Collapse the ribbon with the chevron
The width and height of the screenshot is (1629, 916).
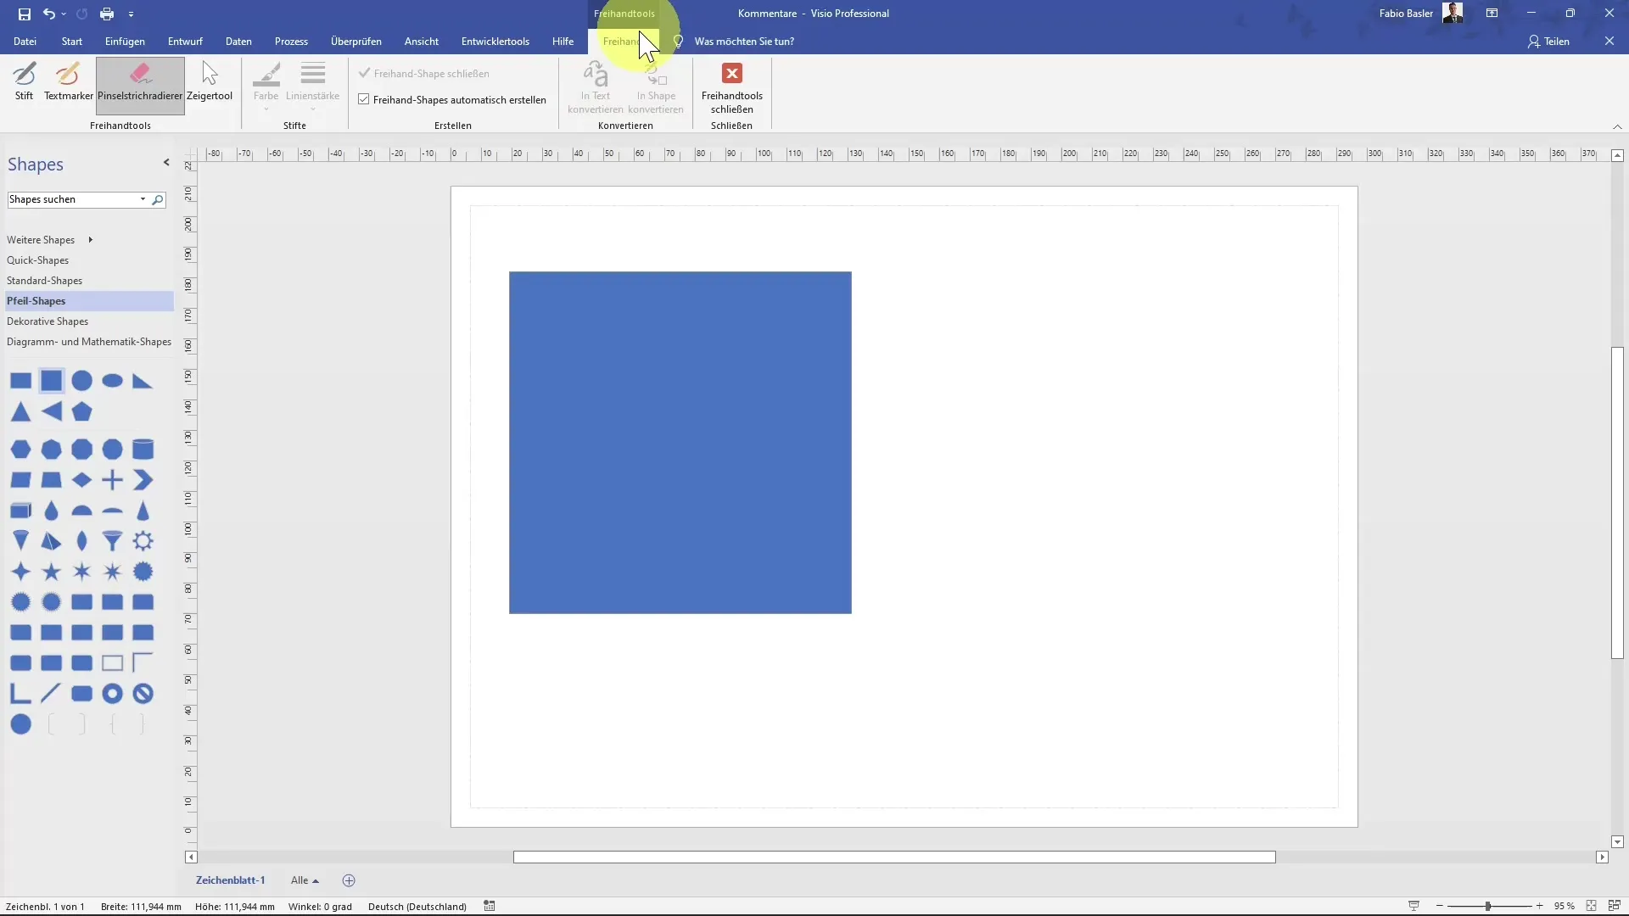coord(1617,126)
